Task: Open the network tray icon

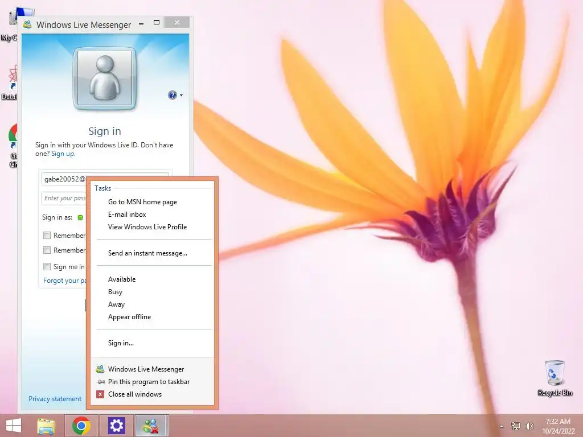Action: tap(516, 426)
